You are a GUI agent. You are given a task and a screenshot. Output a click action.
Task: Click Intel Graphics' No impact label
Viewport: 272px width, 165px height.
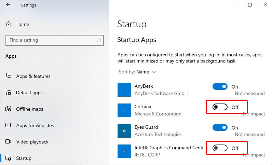tap(254, 155)
